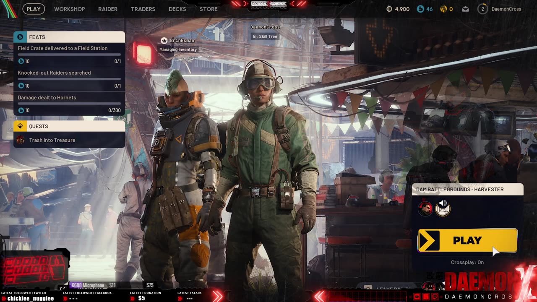Click the Managing Inventory status label
The height and width of the screenshot is (302, 537).
pyautogui.click(x=178, y=49)
